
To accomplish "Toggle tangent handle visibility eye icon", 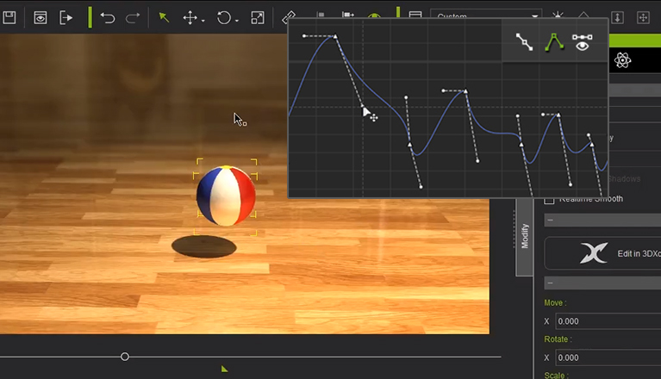I will click(583, 42).
